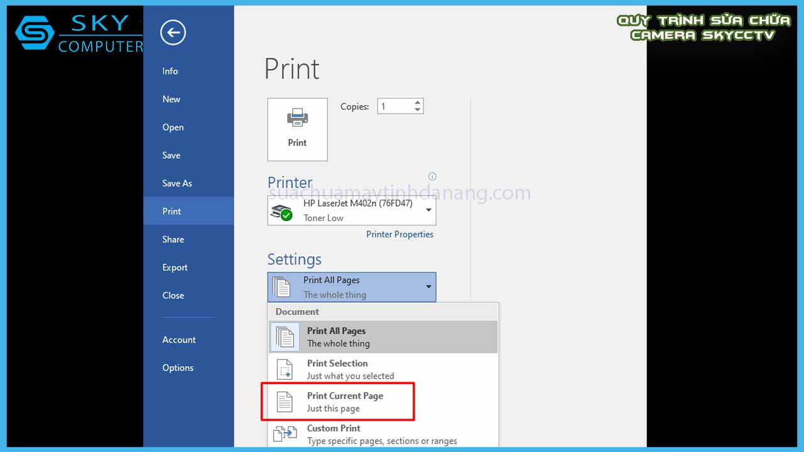Click the HP LaserJet printer status icon
The image size is (804, 452).
coord(282,212)
